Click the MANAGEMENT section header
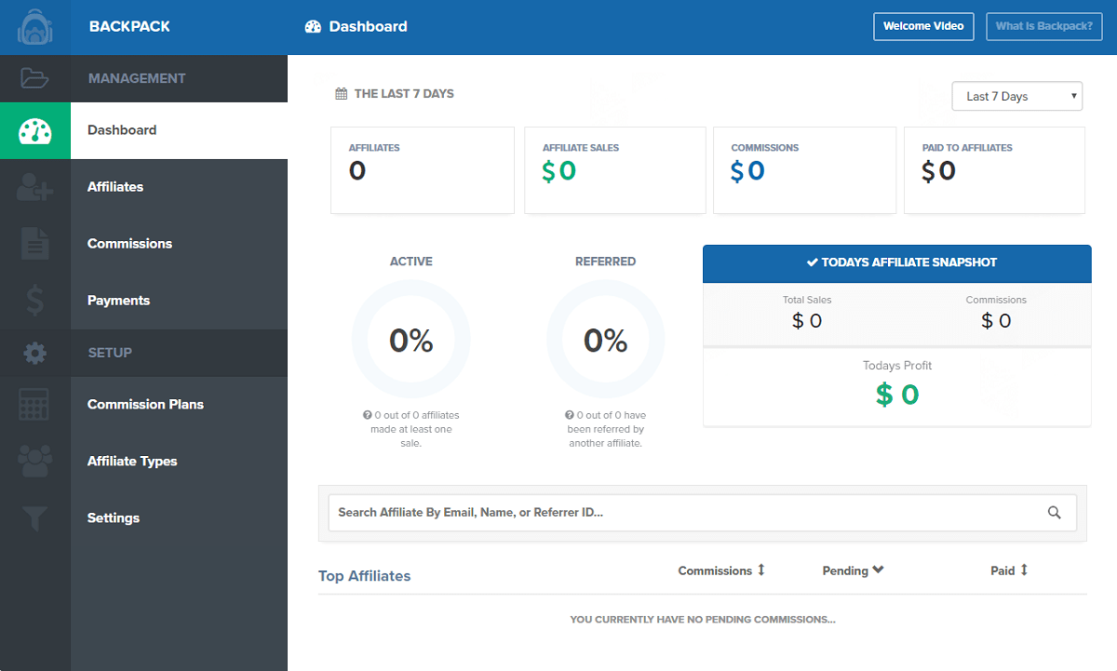The height and width of the screenshot is (671, 1117). pos(137,78)
